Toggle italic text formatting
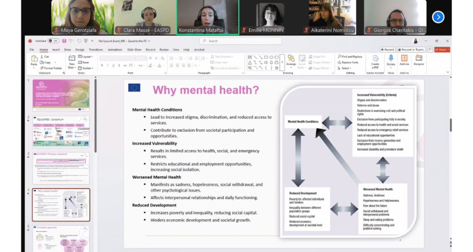The width and height of the screenshot is (473, 252). coord(108,65)
